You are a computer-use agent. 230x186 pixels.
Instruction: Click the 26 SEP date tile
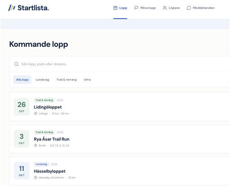pyautogui.click(x=22, y=107)
